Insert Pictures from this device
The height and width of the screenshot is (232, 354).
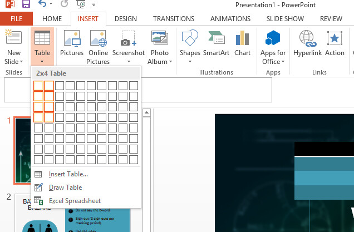click(72, 43)
